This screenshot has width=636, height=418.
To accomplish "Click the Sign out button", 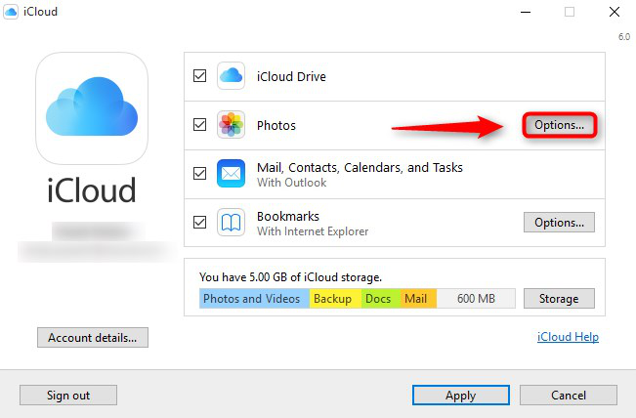I will 68,395.
